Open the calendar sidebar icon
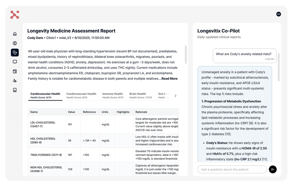The height and width of the screenshot is (186, 293). pyautogui.click(x=15, y=71)
